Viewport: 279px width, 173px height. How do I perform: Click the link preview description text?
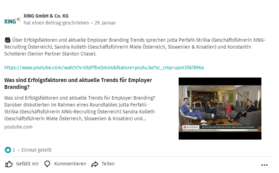pyautogui.click(x=80, y=108)
